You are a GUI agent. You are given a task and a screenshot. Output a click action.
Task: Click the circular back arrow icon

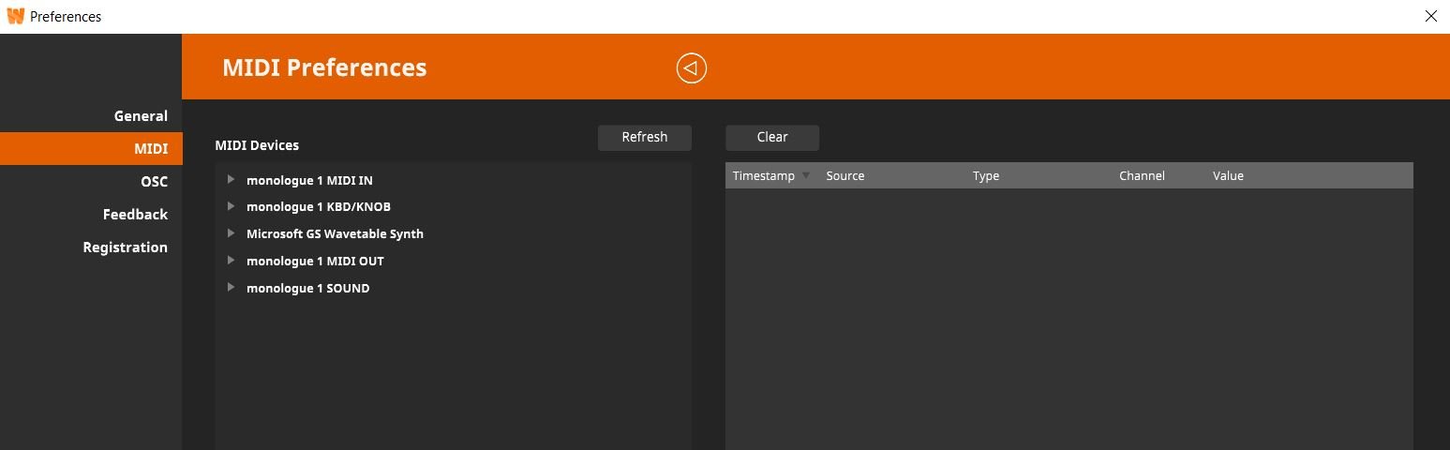(691, 68)
